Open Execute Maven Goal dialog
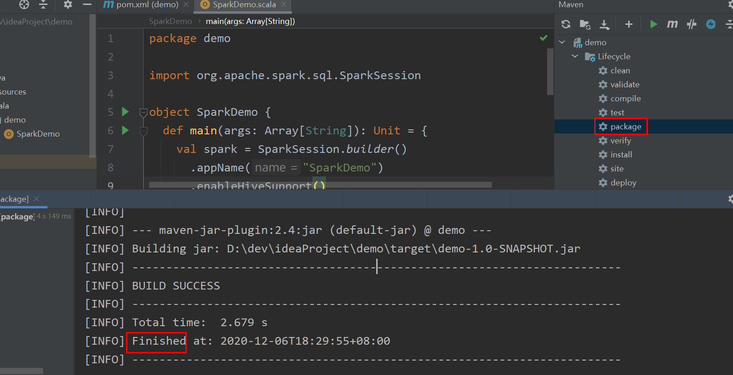Screen dimensions: 733x375 (672, 24)
